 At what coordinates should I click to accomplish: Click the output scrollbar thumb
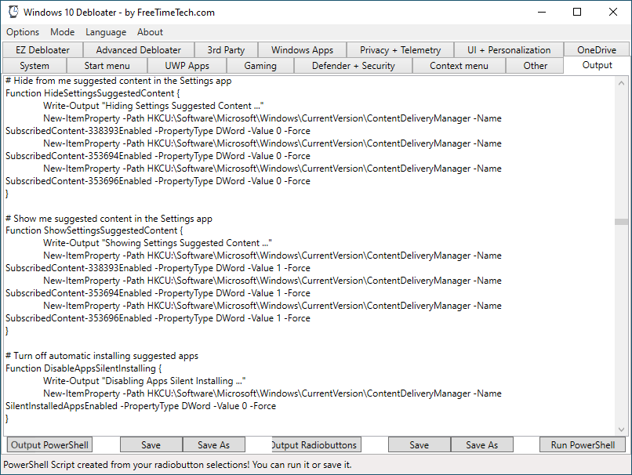point(621,222)
